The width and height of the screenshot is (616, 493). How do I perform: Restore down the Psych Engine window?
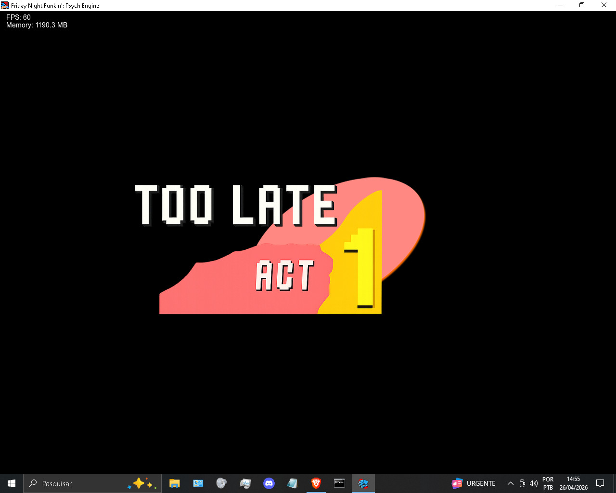[582, 5]
